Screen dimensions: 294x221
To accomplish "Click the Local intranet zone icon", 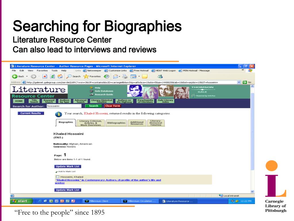I will (x=221, y=196).
